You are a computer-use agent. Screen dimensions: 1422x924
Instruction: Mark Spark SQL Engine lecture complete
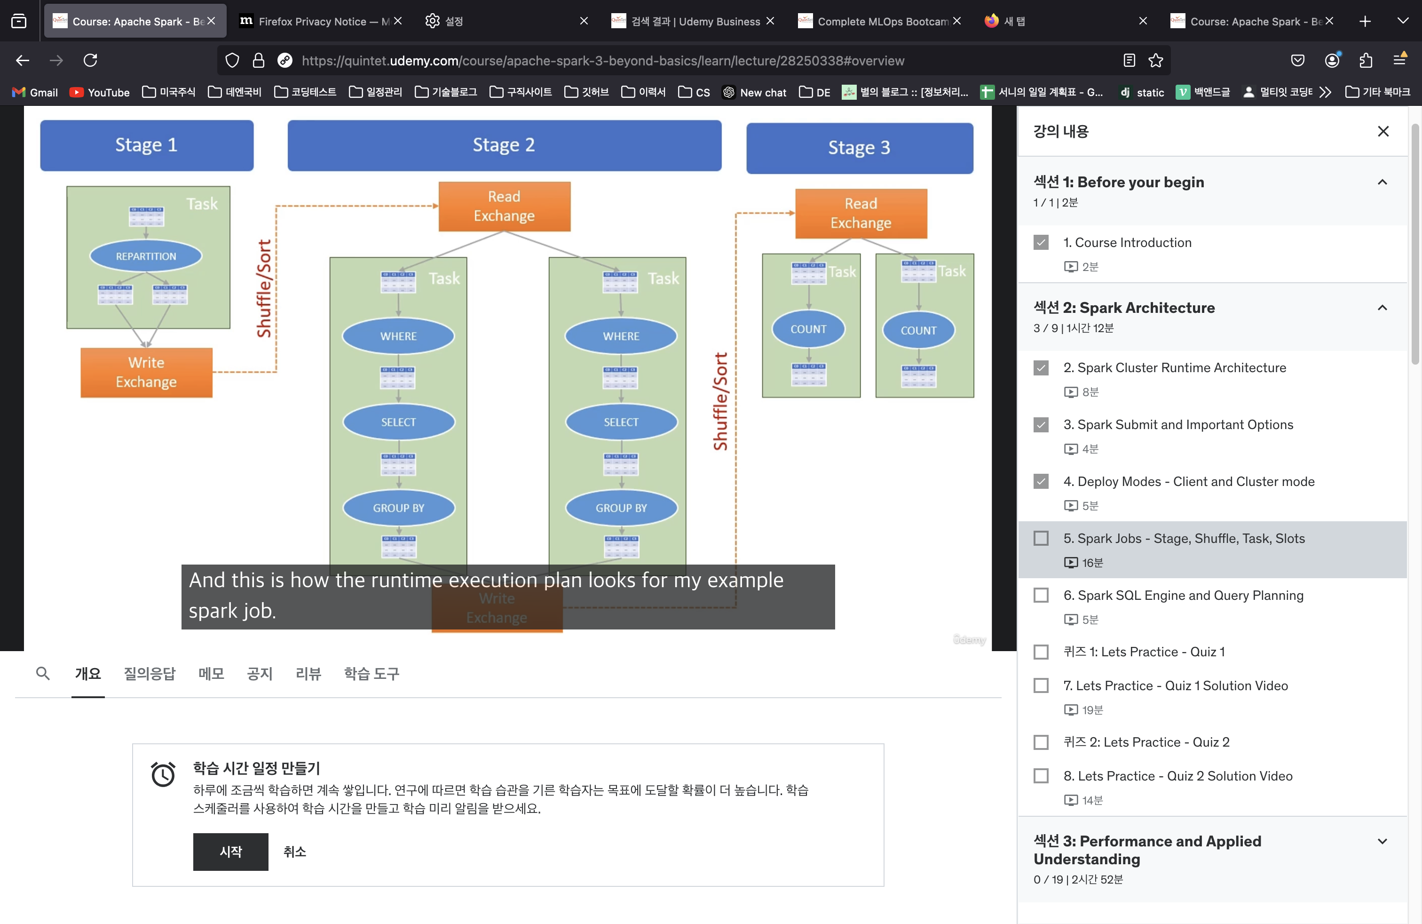[x=1041, y=595]
